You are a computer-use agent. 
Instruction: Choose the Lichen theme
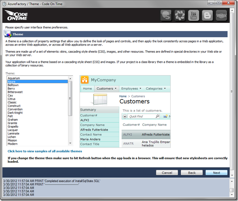click(x=38, y=137)
